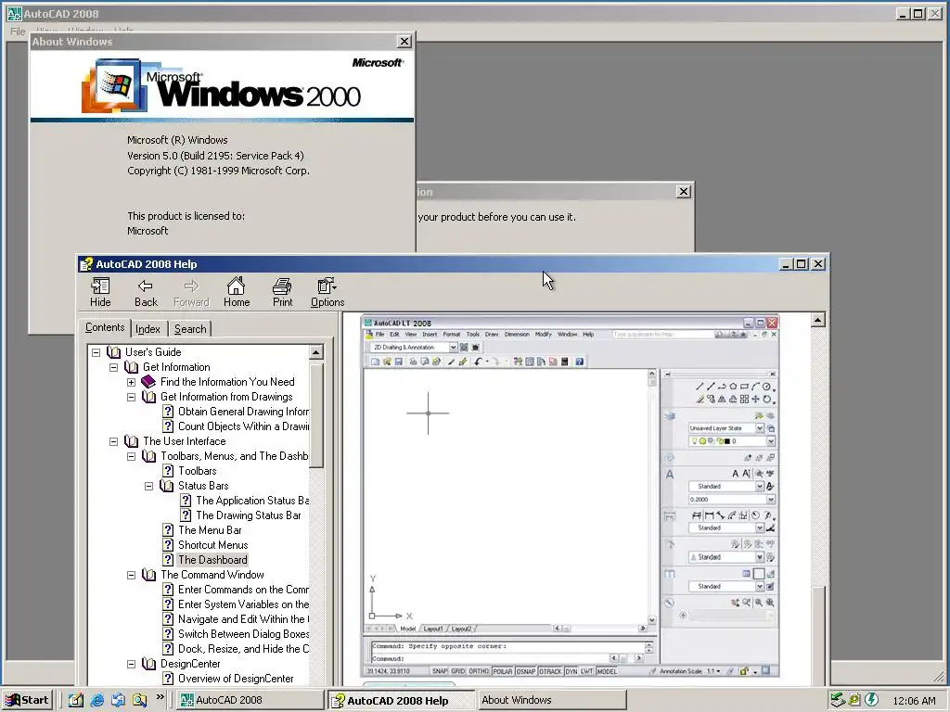Click the AutoCAD 2008 main window title icon
The image size is (950, 712).
click(x=14, y=13)
